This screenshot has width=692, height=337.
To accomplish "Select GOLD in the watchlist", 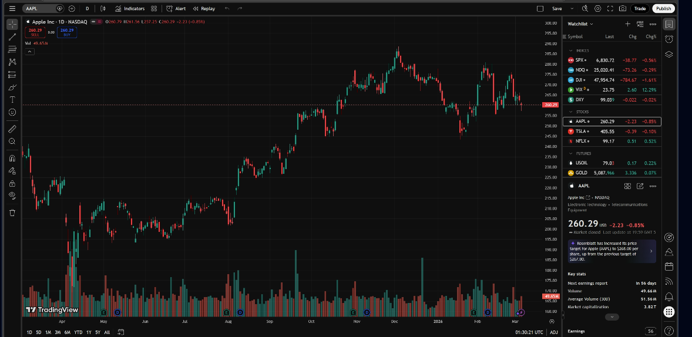I will (x=612, y=173).
